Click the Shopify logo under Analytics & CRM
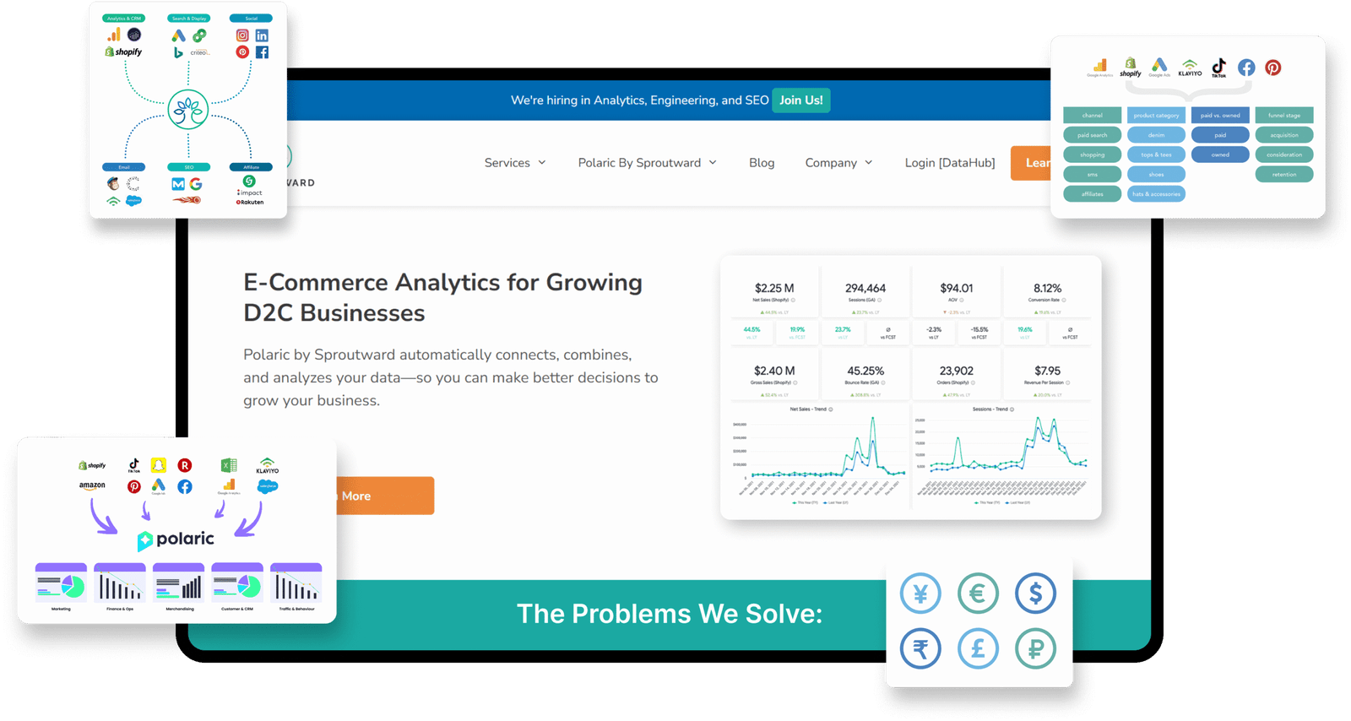This screenshot has width=1351, height=721. coord(123,52)
